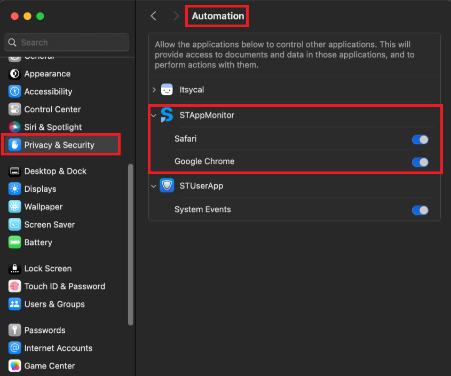
Task: Click the Screen Saver icon
Action: [x=14, y=224]
